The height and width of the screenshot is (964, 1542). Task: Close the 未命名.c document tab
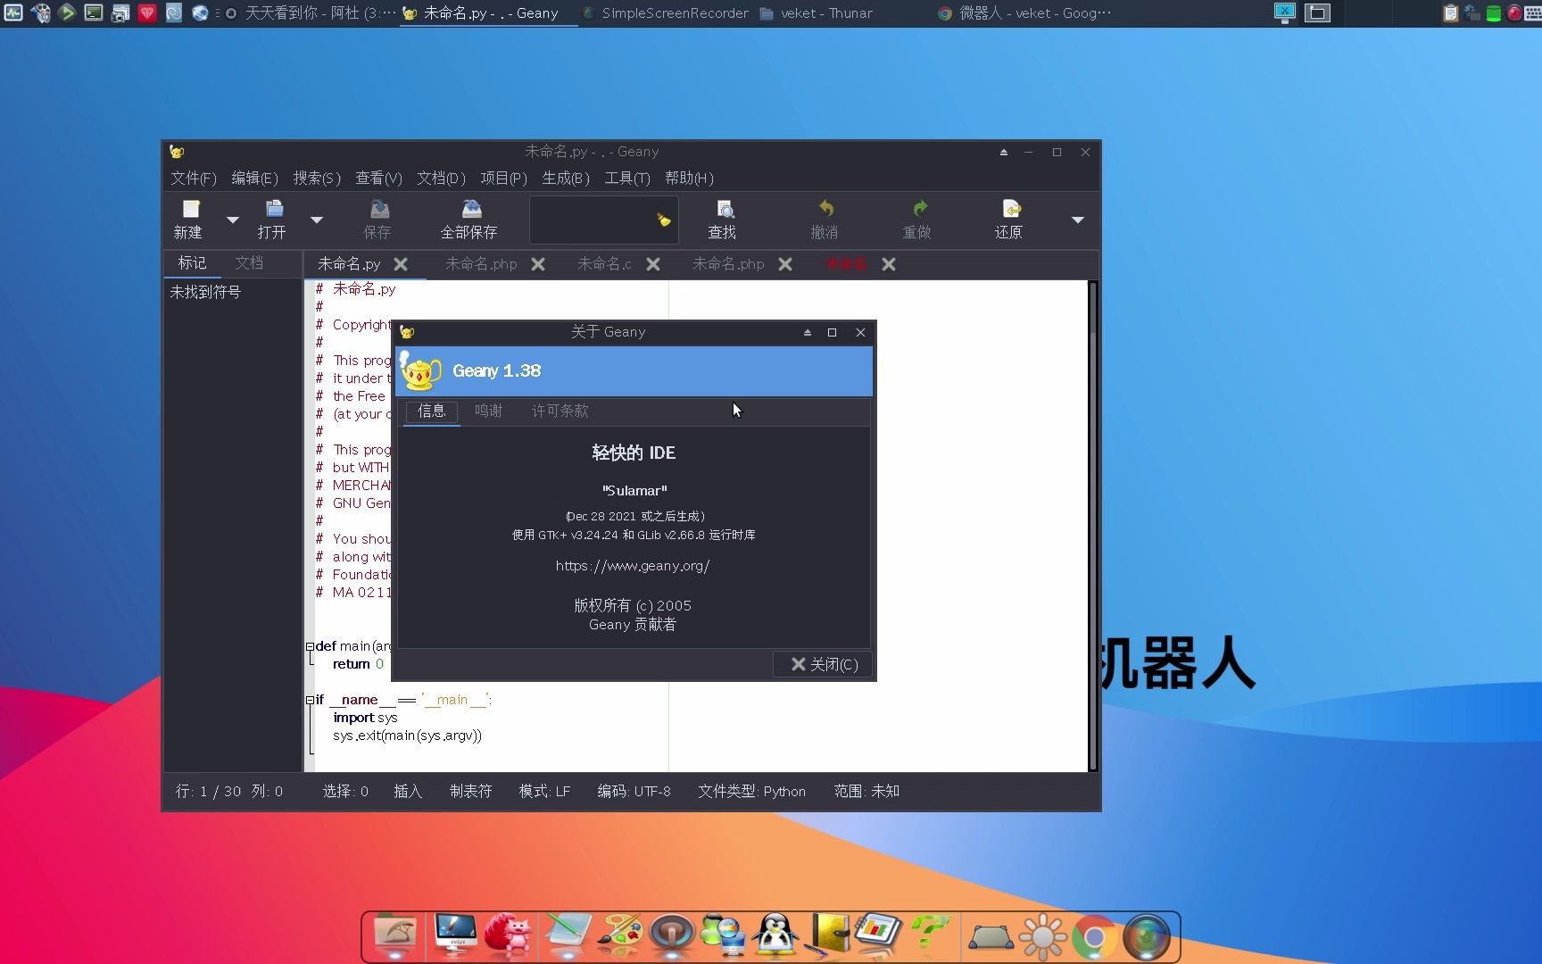[x=653, y=264]
